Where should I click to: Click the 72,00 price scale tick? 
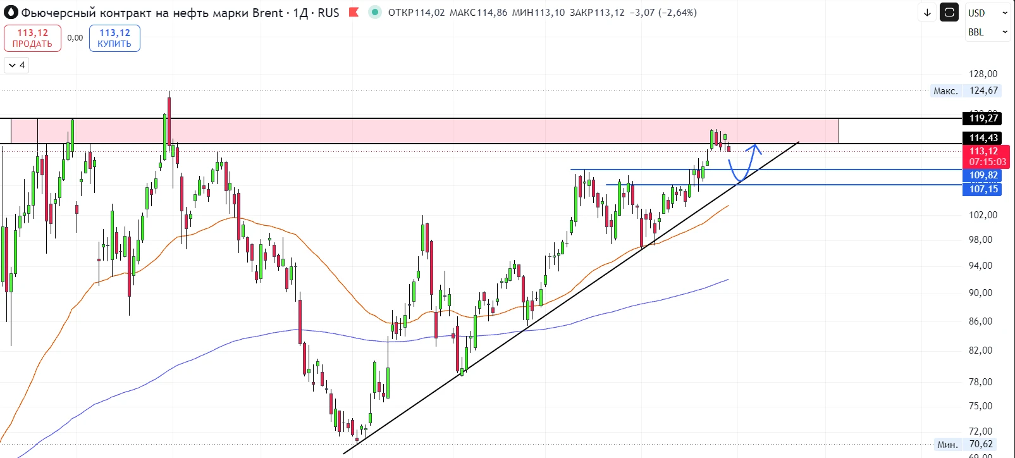point(981,431)
